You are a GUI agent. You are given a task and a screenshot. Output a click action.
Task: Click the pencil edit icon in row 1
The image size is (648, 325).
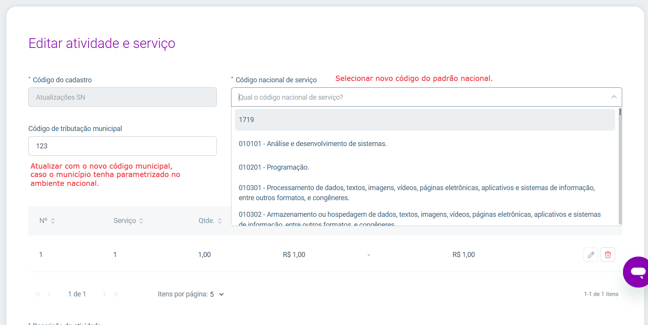pos(591,255)
